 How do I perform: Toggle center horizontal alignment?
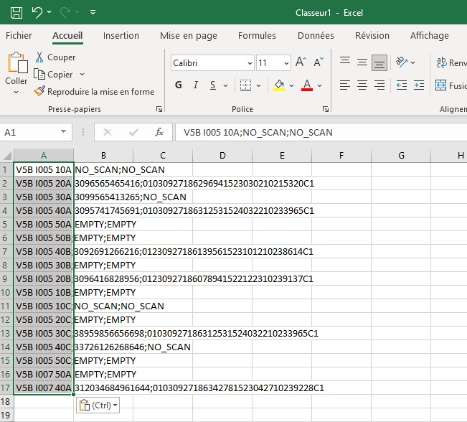click(x=362, y=85)
